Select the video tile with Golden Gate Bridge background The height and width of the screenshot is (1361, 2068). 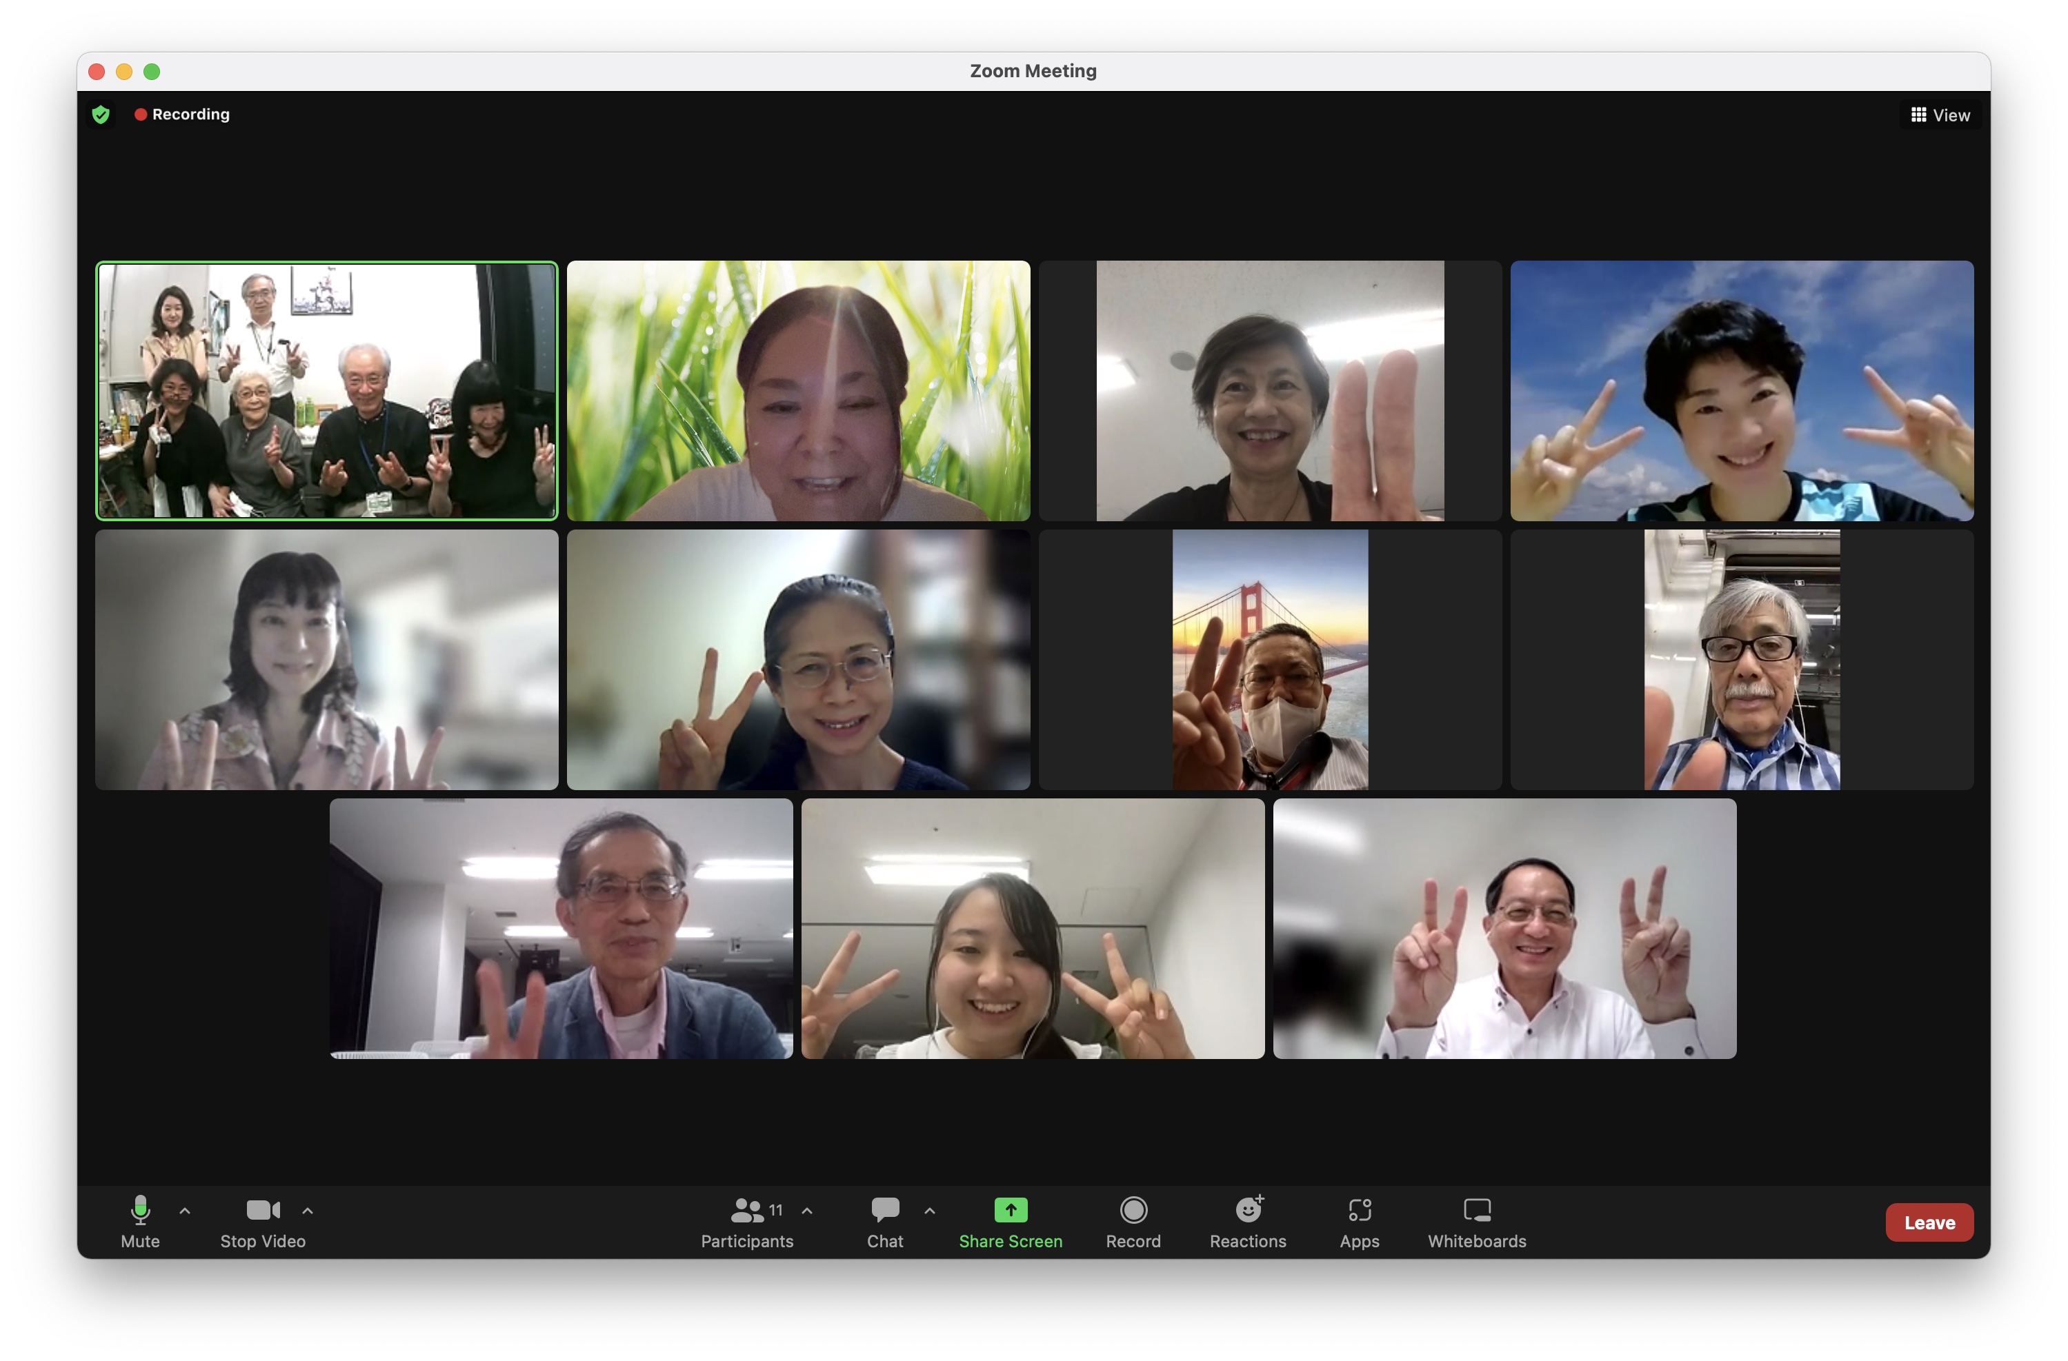coord(1269,660)
